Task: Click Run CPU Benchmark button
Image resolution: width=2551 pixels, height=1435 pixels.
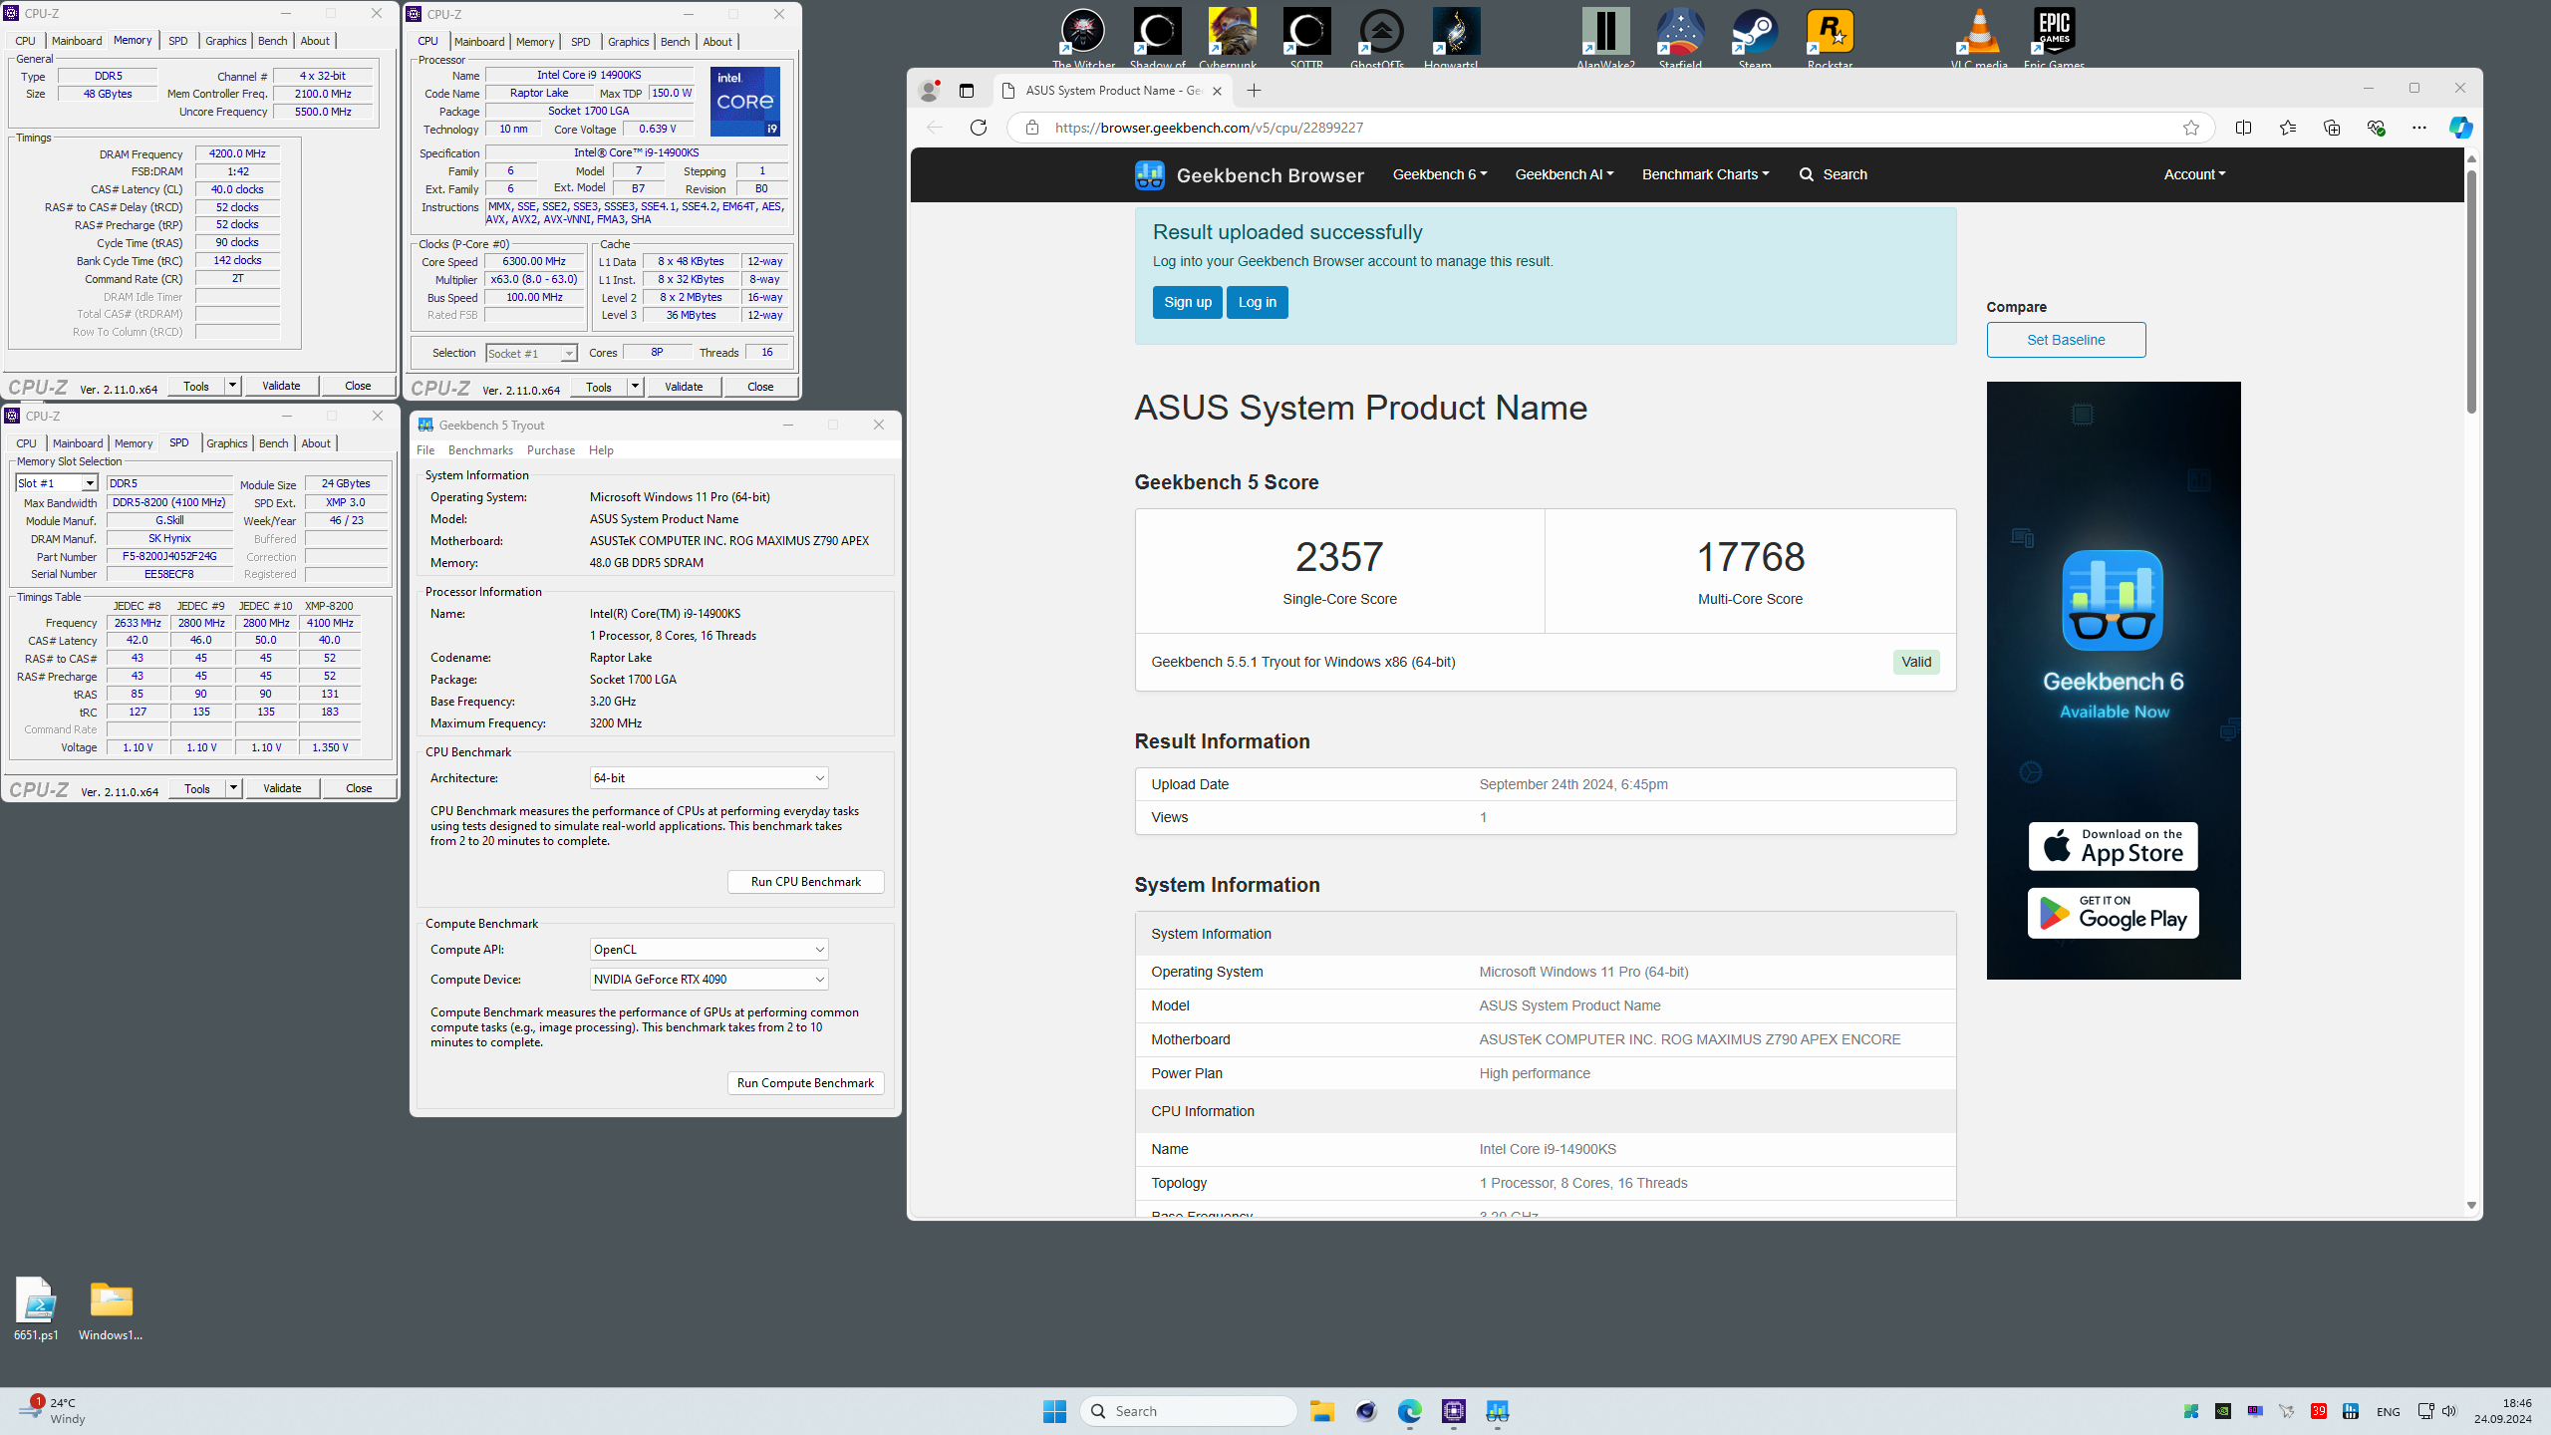Action: coord(805,882)
